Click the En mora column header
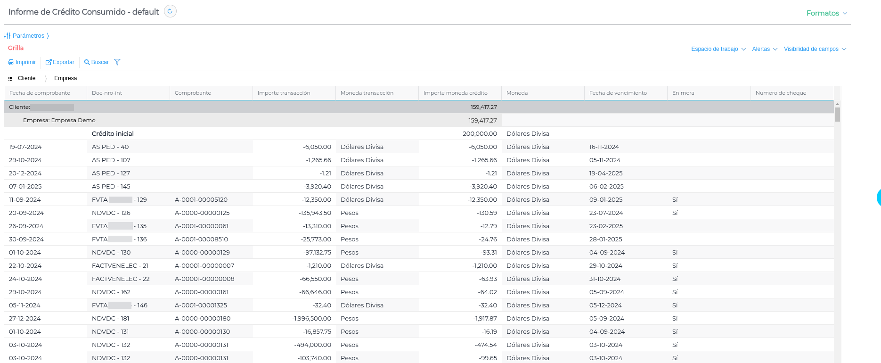Image resolution: width=881 pixels, height=363 pixels. pyautogui.click(x=683, y=93)
